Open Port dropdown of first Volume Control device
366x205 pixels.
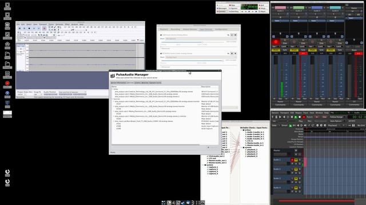(x=201, y=39)
